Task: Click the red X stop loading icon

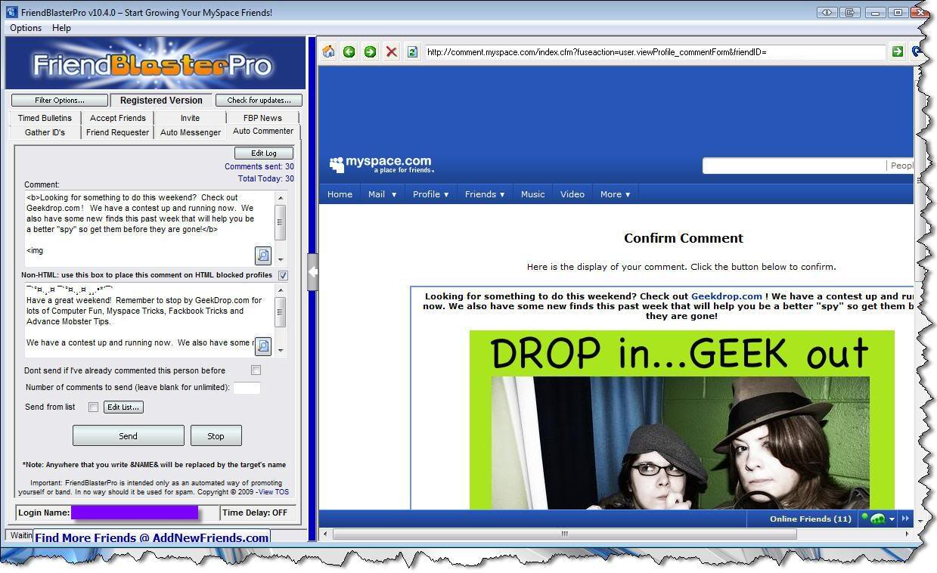Action: point(391,51)
